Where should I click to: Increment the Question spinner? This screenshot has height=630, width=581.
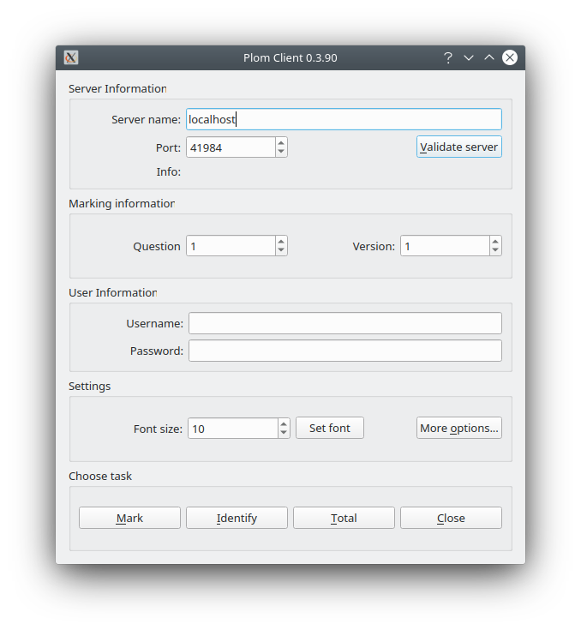tap(281, 241)
